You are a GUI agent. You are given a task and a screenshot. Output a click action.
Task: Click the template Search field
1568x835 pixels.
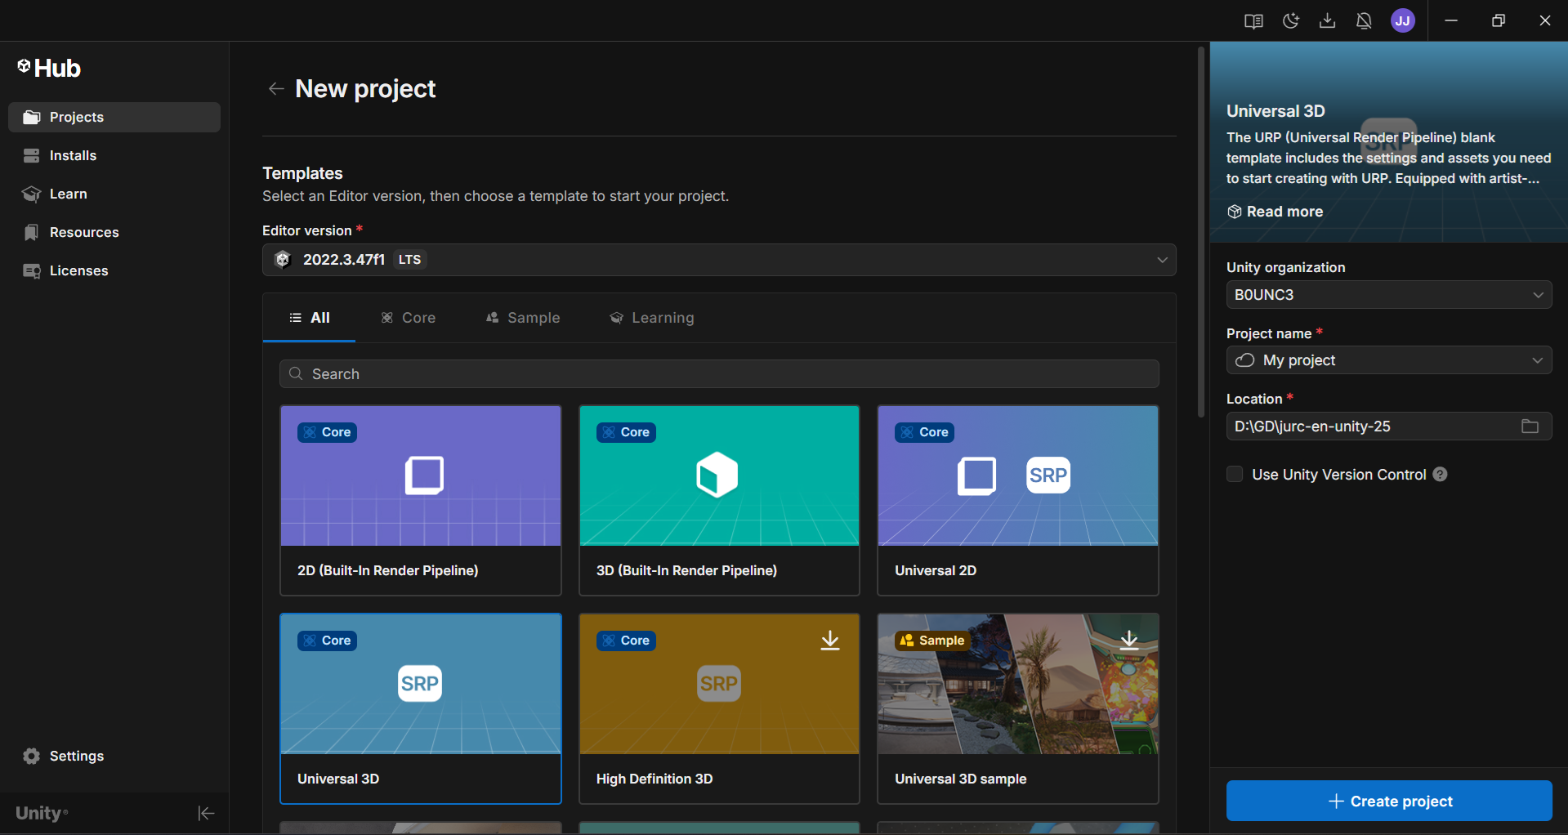(719, 374)
